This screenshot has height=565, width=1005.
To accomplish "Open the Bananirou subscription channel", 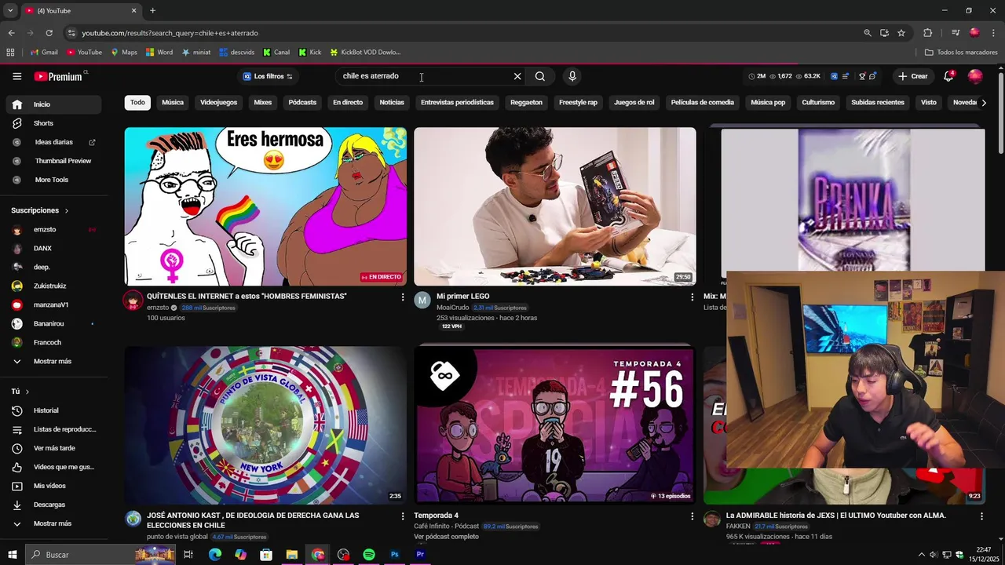I will [x=53, y=323].
